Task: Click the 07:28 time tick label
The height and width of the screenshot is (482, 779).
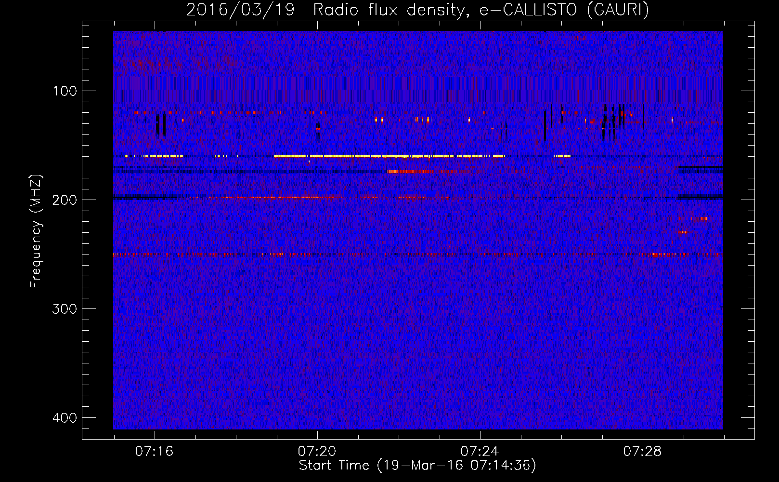Action: [642, 451]
